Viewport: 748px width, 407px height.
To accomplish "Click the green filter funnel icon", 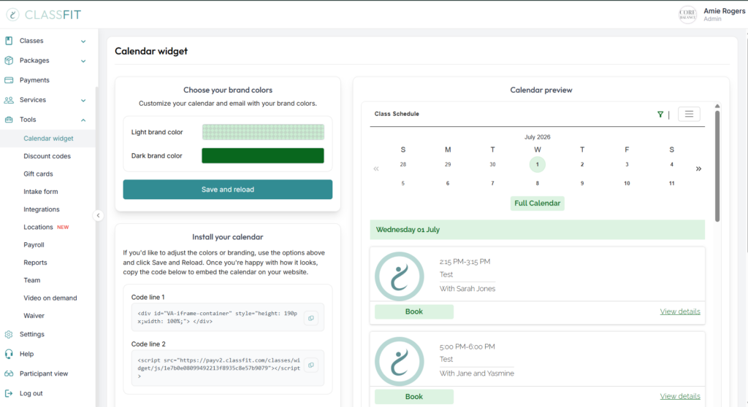I will point(660,115).
